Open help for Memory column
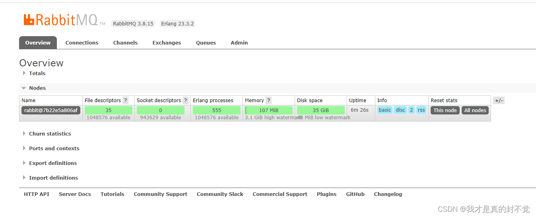The height and width of the screenshot is (217, 536). [268, 101]
